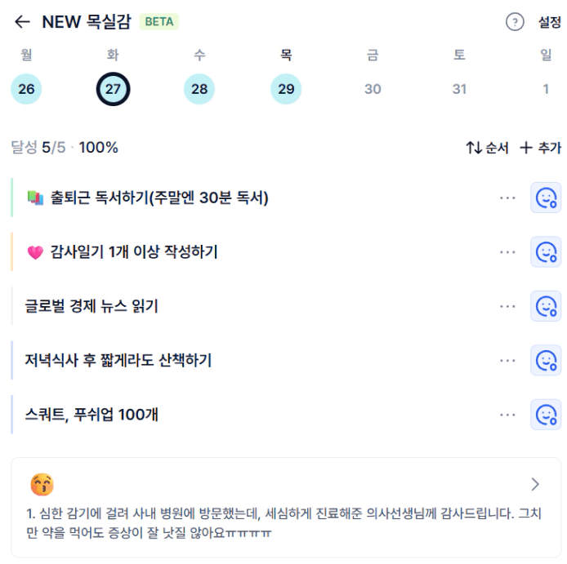567x564 pixels.
Task: Select Friday the 30th
Action: tap(373, 89)
